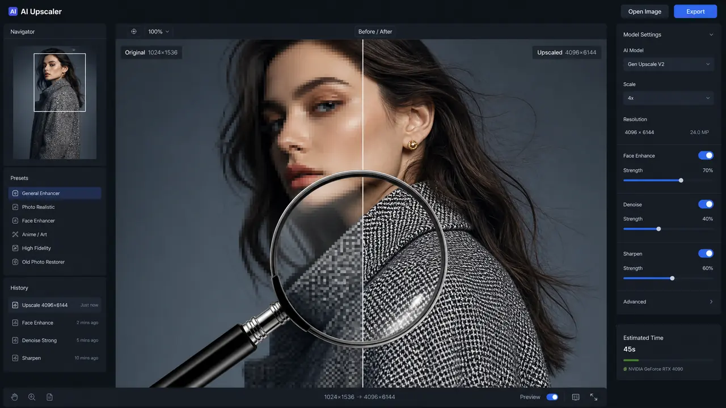Screen dimensions: 726x408
Task: Activate the zoom magnifier tool
Action: (32, 397)
